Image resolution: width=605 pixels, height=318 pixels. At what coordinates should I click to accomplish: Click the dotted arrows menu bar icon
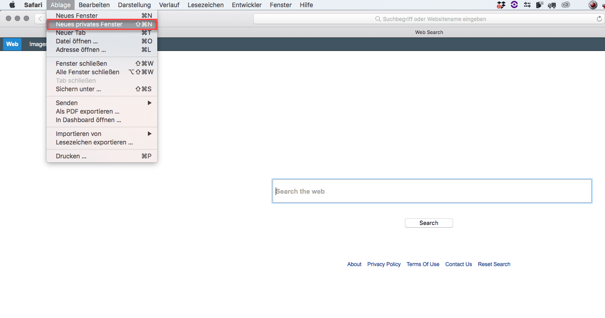(527, 5)
